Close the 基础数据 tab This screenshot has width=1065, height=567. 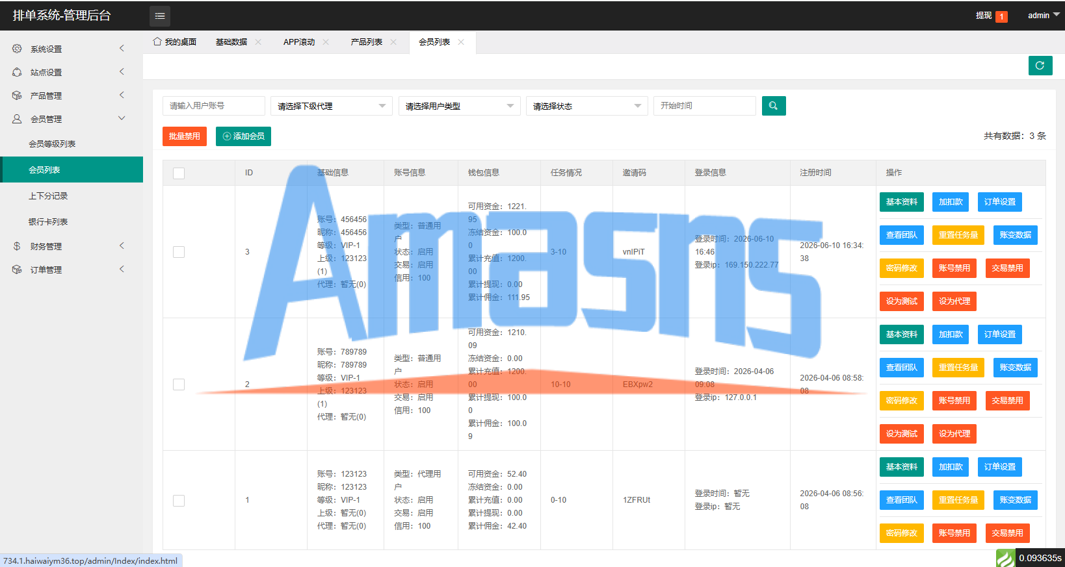click(x=258, y=42)
